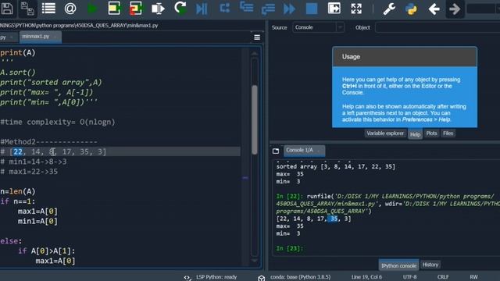The height and width of the screenshot is (281, 500).
Task: Click the print(A) code line
Action: point(18,52)
